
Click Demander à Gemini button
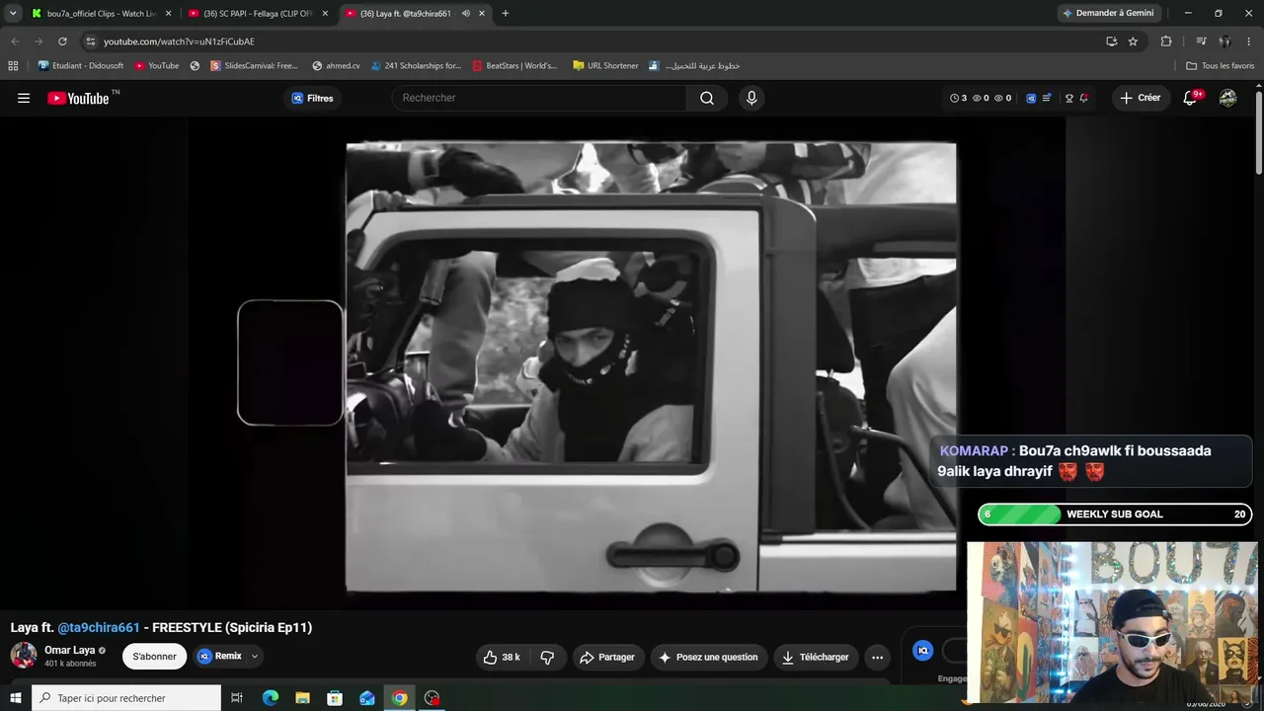pyautogui.click(x=1108, y=14)
